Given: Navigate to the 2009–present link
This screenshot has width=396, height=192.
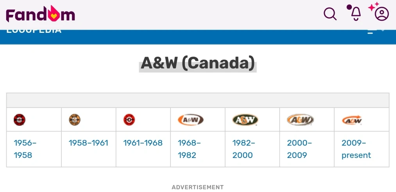Looking at the screenshot, I should point(356,149).
